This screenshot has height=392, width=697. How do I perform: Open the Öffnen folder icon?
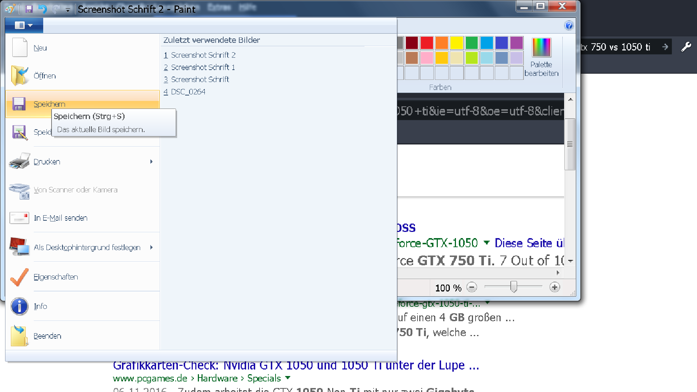(x=19, y=75)
